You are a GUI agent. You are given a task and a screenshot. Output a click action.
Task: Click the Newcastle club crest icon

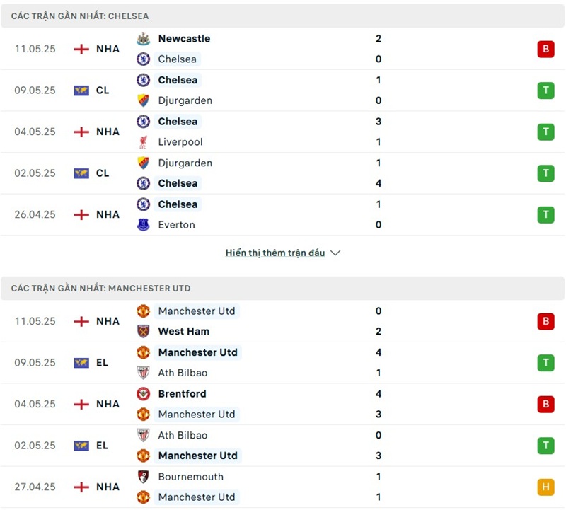[143, 39]
